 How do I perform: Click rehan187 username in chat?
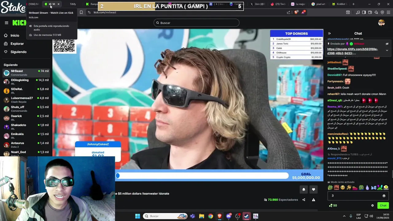[334, 94]
